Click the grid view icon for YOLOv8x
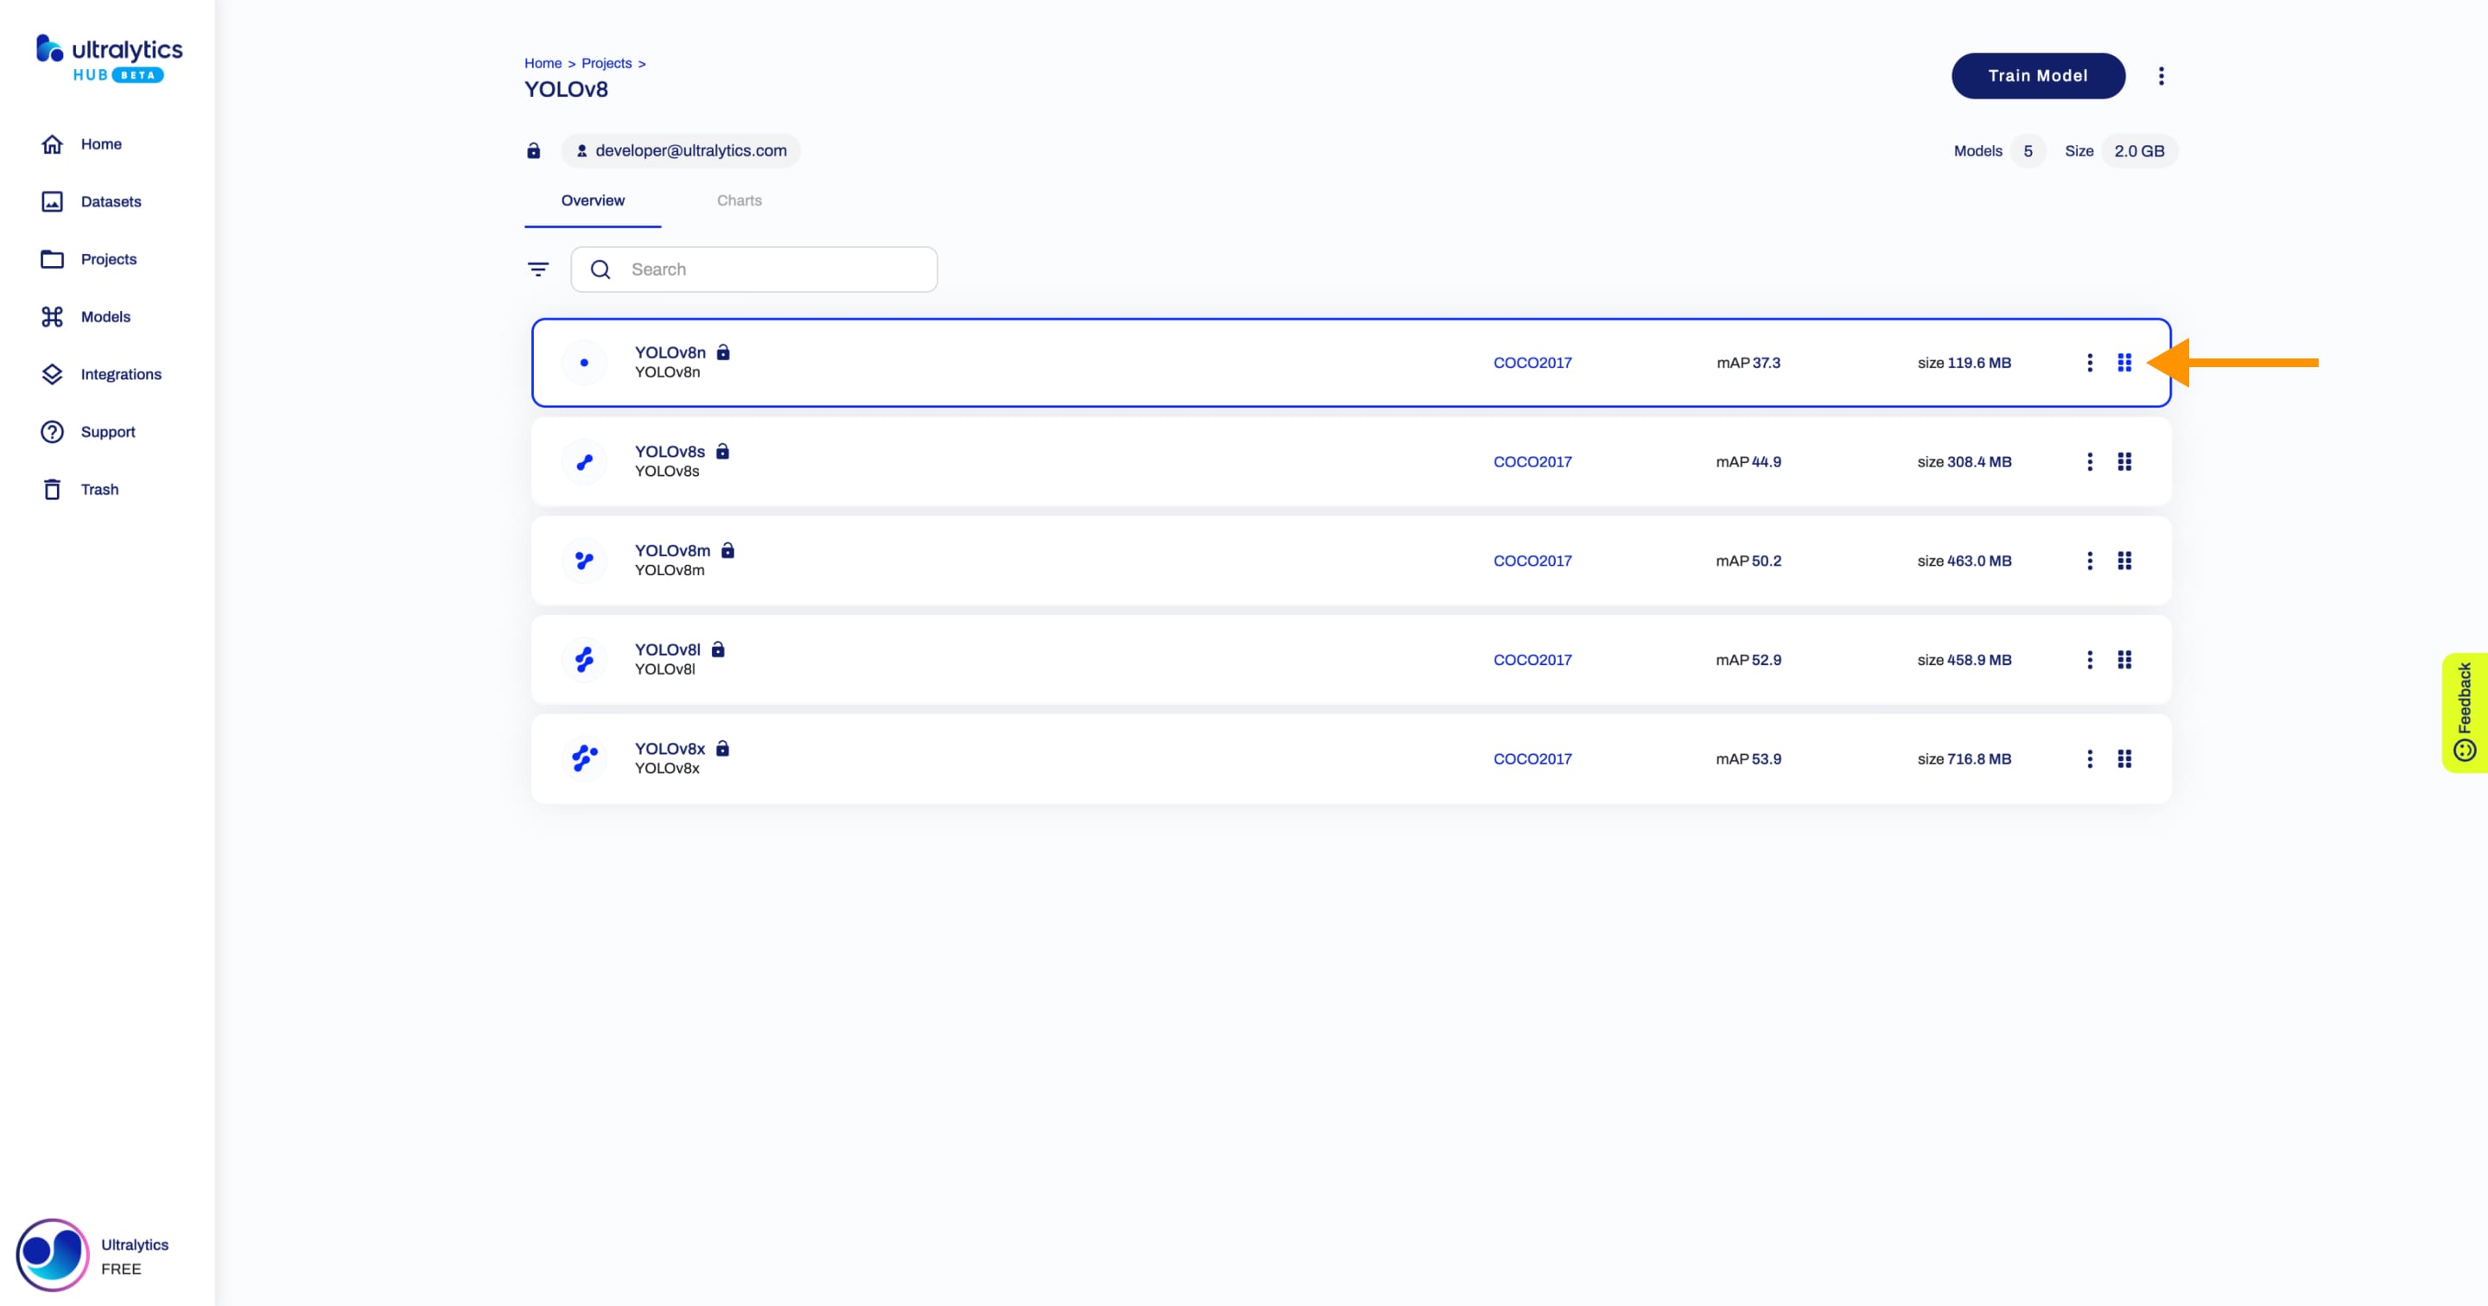The image size is (2488, 1306). click(x=2124, y=758)
